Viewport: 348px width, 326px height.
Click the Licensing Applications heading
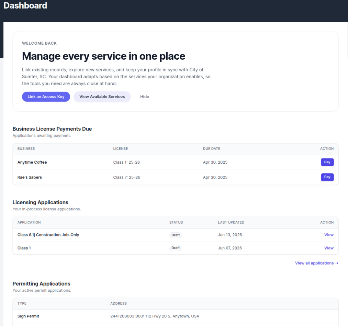click(x=41, y=202)
